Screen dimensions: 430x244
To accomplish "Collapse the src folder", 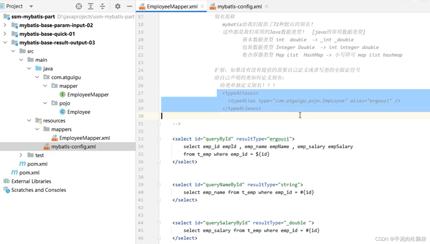I will click(13, 51).
